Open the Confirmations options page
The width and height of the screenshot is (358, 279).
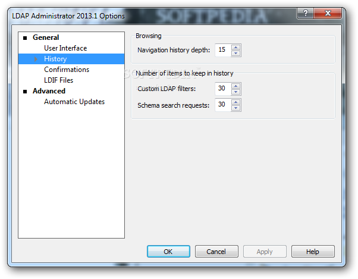click(67, 70)
